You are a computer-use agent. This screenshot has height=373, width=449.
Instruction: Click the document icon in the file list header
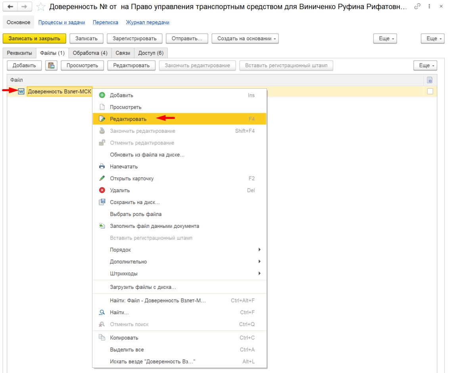(x=430, y=80)
